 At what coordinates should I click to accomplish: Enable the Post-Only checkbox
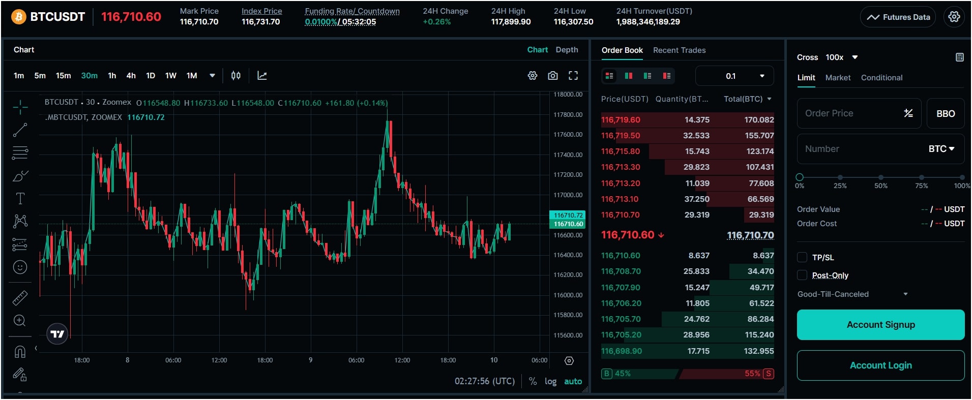point(802,275)
